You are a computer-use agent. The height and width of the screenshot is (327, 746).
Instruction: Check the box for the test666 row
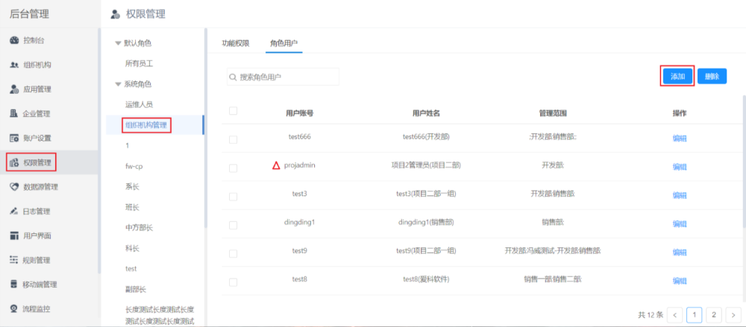click(233, 139)
